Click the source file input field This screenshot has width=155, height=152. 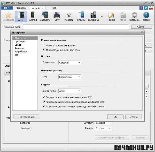(x=76, y=27)
